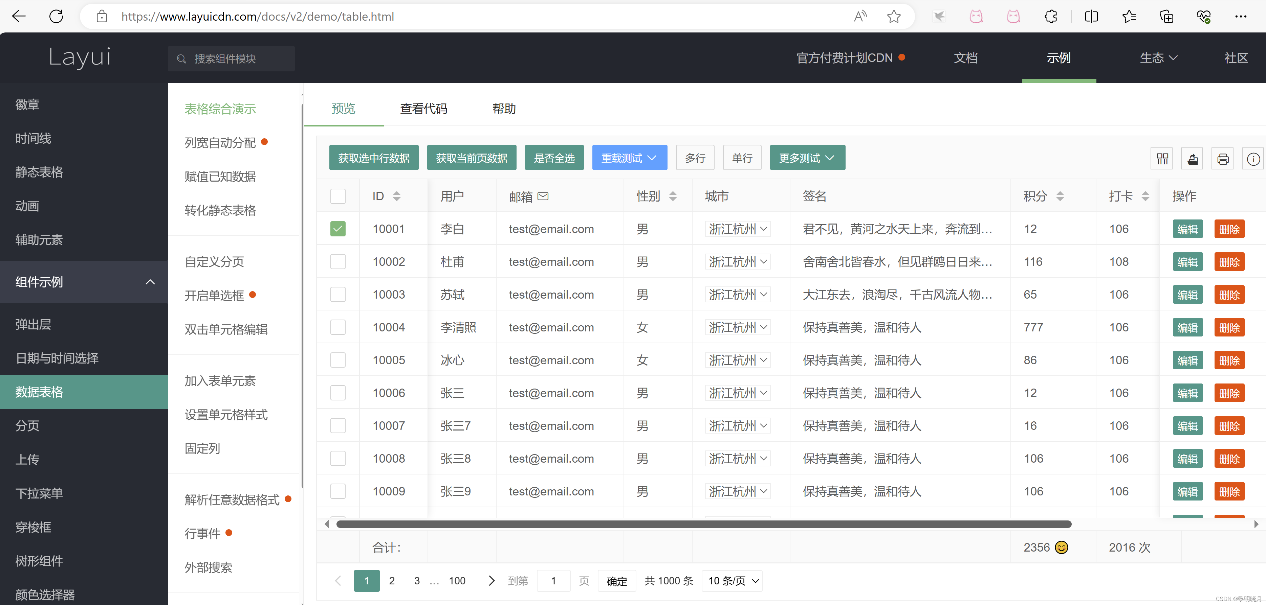This screenshot has width=1266, height=605.
Task: Click 编辑 button in row 10002
Action: tap(1187, 262)
